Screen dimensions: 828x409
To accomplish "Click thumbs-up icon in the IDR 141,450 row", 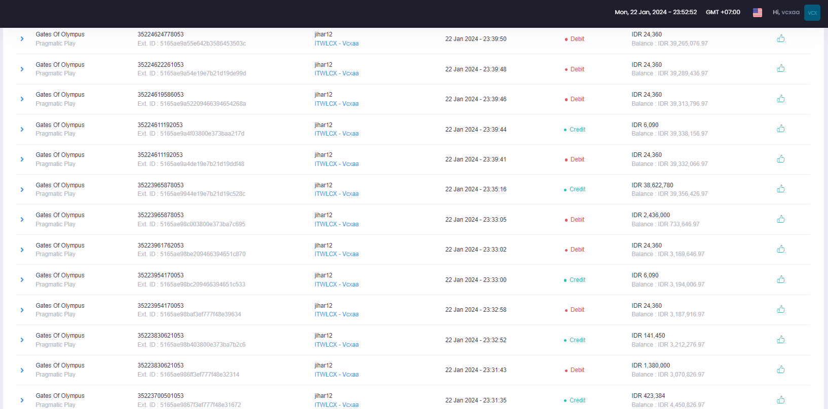I will pyautogui.click(x=781, y=340).
